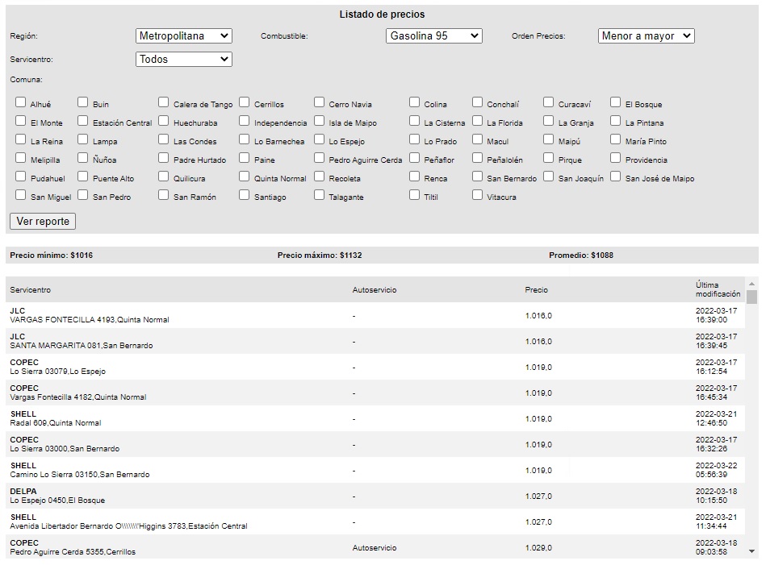Check the Vitacura checkbox
The height and width of the screenshot is (565, 770).
pyautogui.click(x=478, y=196)
